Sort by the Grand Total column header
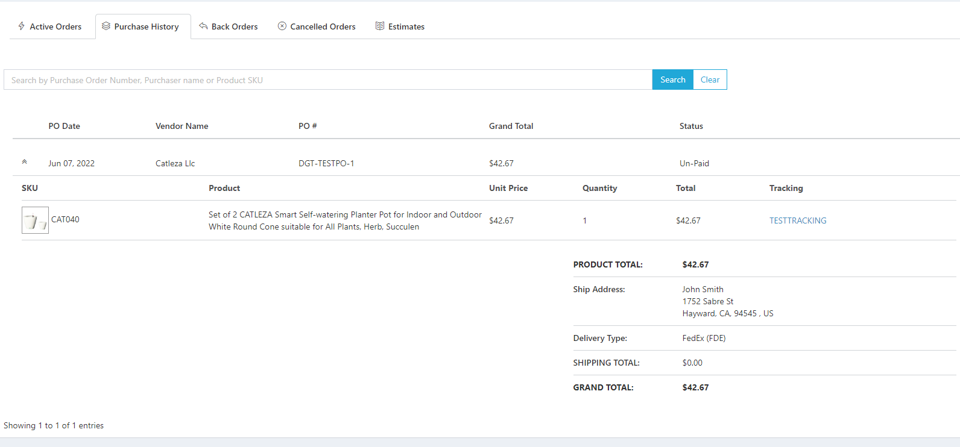Viewport: 960px width, 447px height. pos(511,126)
